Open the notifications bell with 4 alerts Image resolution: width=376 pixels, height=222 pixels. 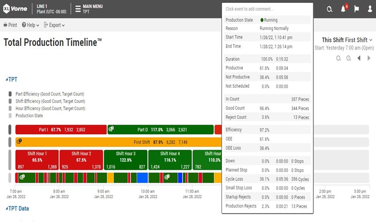tap(344, 9)
